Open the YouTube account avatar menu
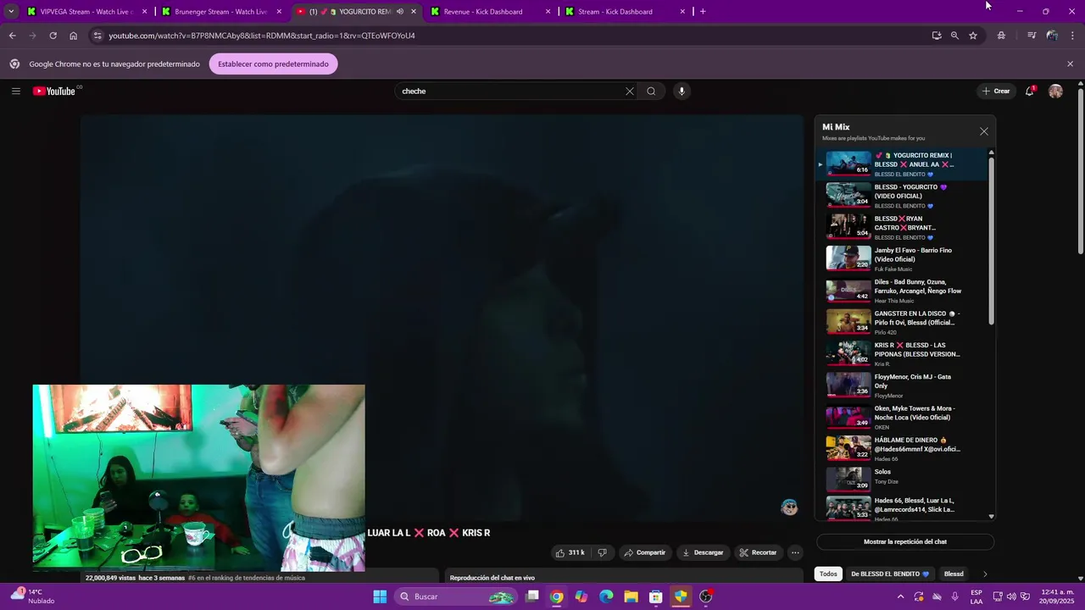 click(x=1055, y=91)
